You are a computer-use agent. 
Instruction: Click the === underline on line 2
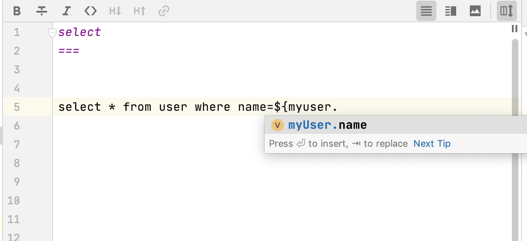pos(69,51)
